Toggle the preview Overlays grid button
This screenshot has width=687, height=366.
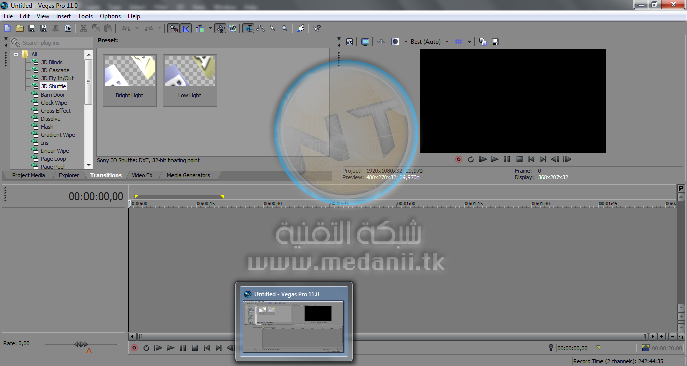coord(458,42)
